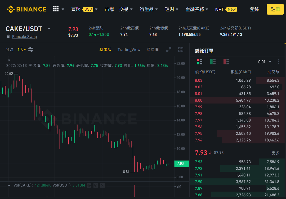The height and width of the screenshot is (199, 286).
Task: Change order book 0.01 precision dropdown
Action: point(265,62)
